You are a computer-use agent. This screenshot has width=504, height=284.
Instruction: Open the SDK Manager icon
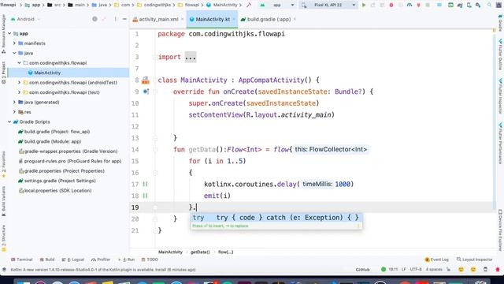tap(478, 6)
